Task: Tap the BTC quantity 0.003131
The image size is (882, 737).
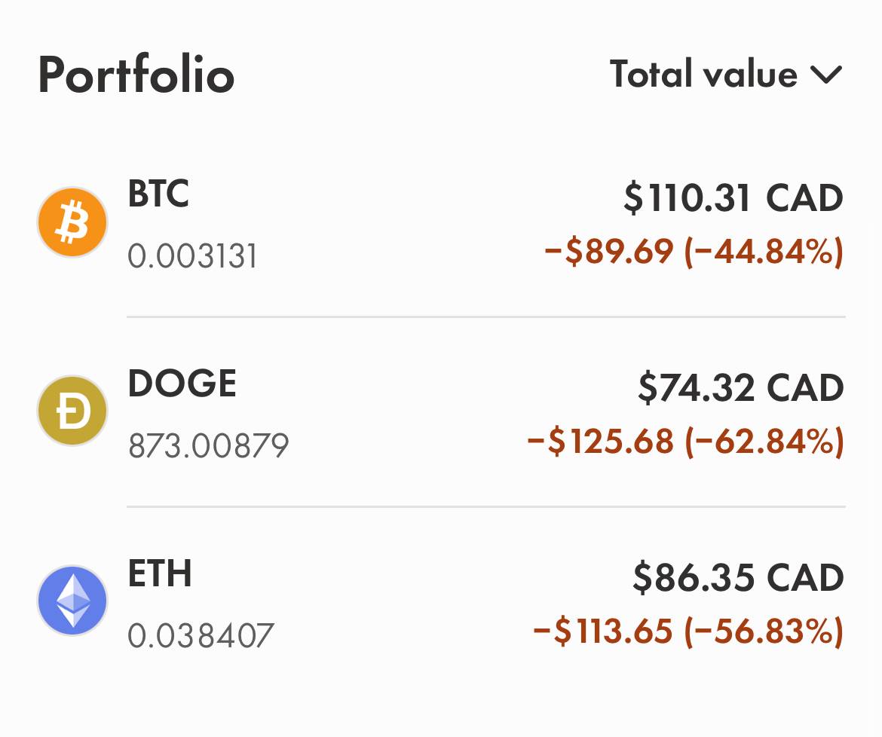Action: [x=192, y=256]
